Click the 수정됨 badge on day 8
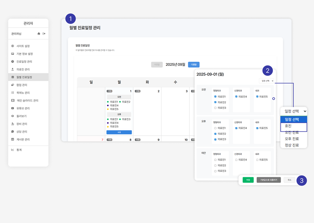 pyautogui.click(x=110, y=140)
